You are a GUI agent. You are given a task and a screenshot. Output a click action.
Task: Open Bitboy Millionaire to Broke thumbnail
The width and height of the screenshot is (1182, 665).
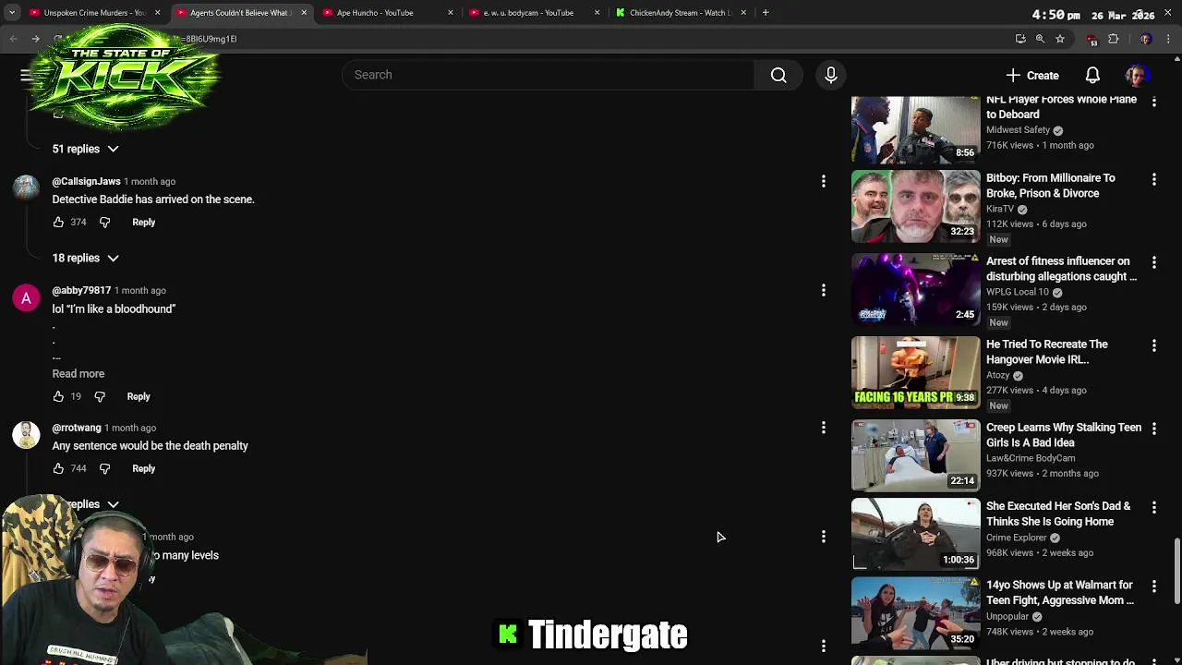915,206
